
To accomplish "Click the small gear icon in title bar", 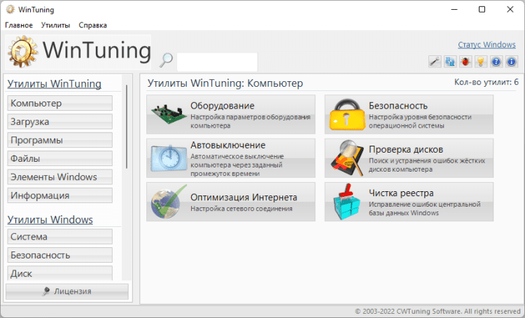I will pyautogui.click(x=10, y=9).
